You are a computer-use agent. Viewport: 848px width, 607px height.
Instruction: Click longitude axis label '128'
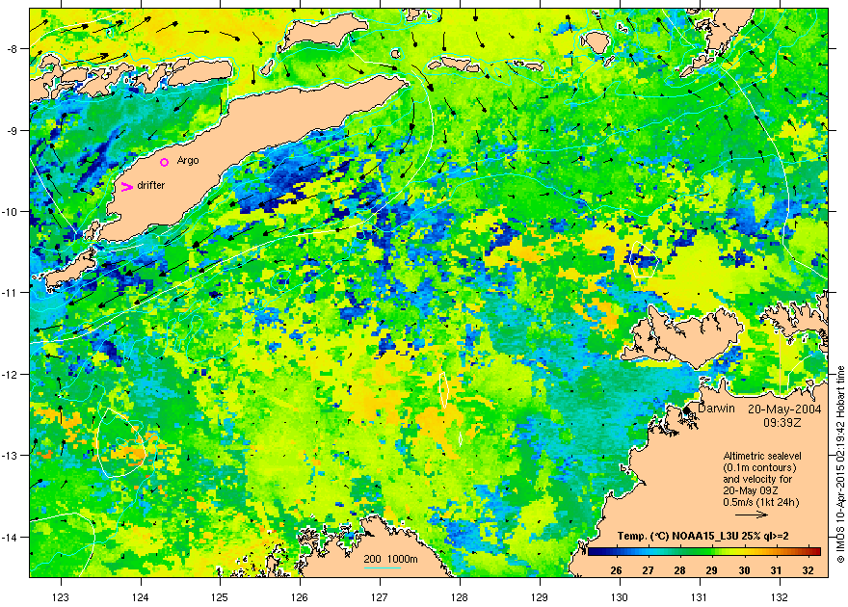460,597
